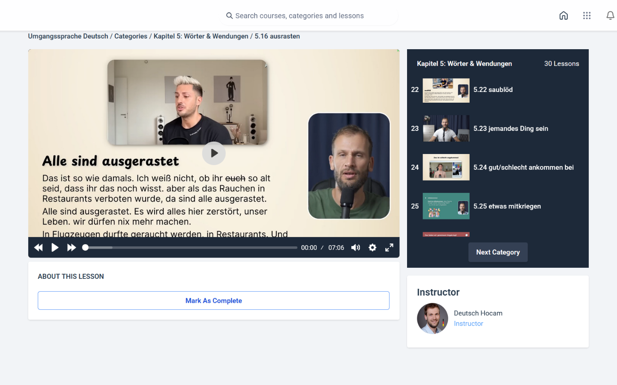Open Kapitel 5: Wörter & Wendungen breadcrumb
617x385 pixels.
(x=201, y=36)
